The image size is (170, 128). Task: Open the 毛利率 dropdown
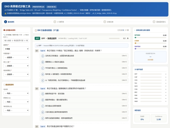coord(16,93)
